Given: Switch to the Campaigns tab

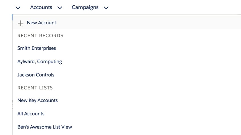Looking at the screenshot, I should point(85,7).
